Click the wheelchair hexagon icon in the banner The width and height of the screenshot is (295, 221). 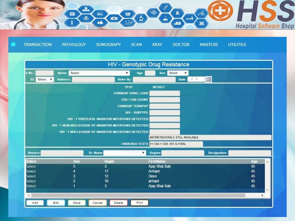pos(201,13)
